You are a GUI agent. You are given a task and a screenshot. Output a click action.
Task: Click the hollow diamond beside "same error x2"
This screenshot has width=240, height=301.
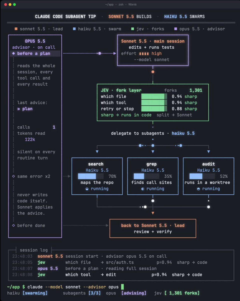[13, 176]
